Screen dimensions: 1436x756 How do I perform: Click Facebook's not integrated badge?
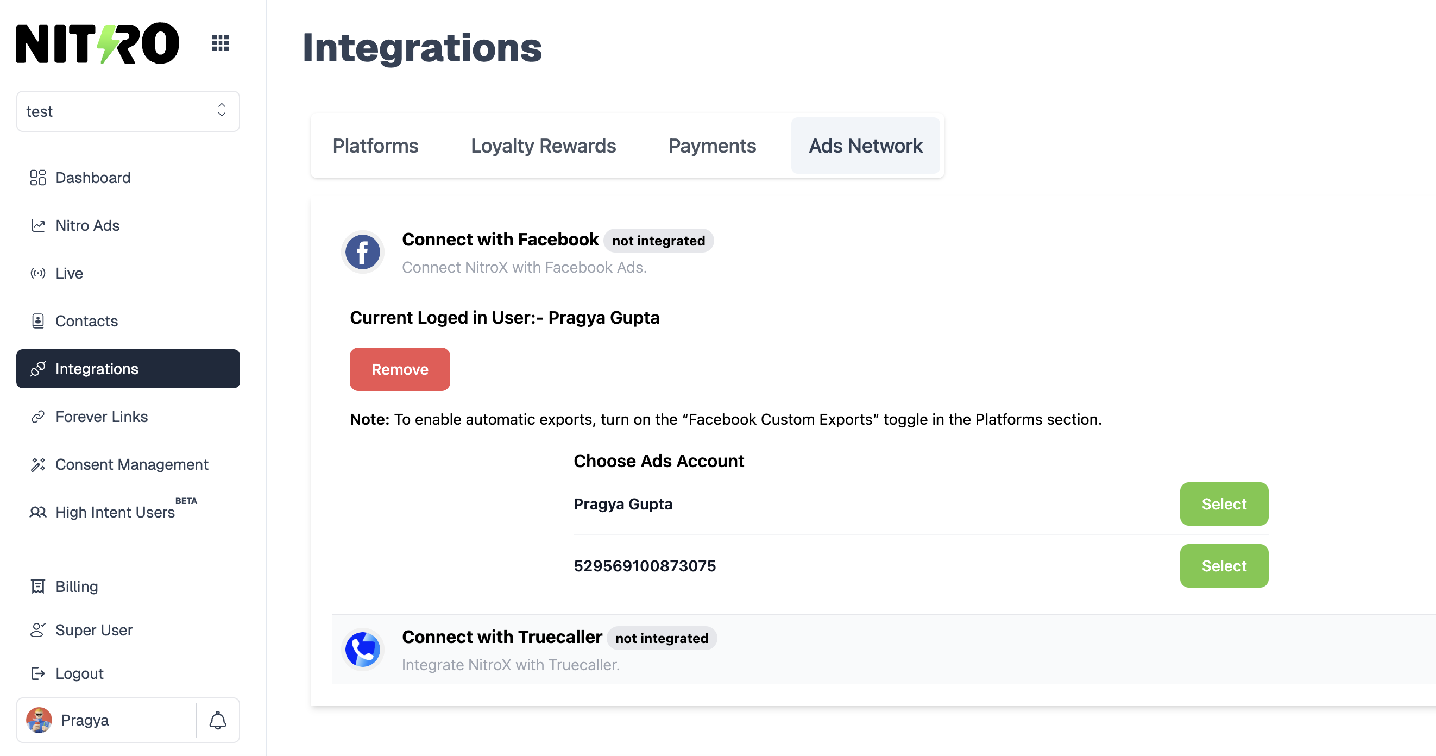click(658, 241)
